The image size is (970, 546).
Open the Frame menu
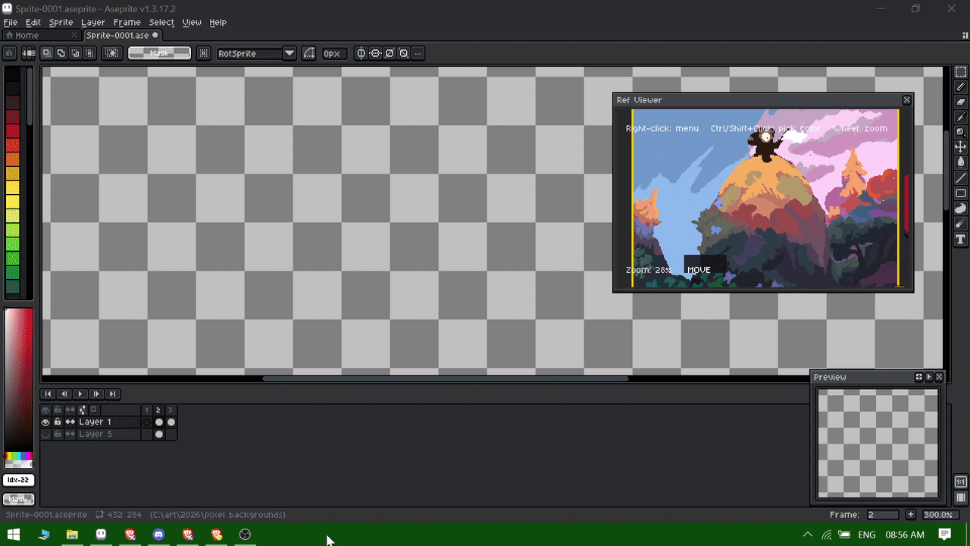click(127, 23)
